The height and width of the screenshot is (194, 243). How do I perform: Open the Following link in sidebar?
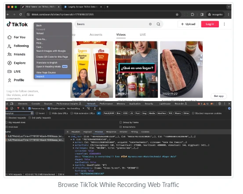click(x=18, y=46)
